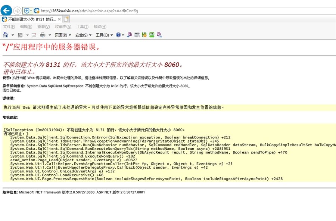Open the dropdown arrow beside Print icon
Screen dimensions: 336x221
click(x=50, y=35)
